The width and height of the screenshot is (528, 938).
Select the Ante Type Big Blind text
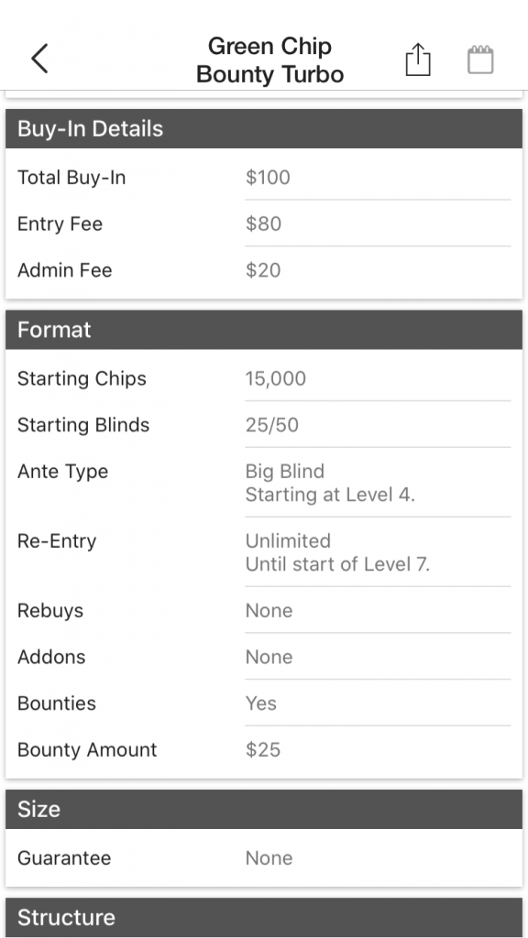point(285,472)
